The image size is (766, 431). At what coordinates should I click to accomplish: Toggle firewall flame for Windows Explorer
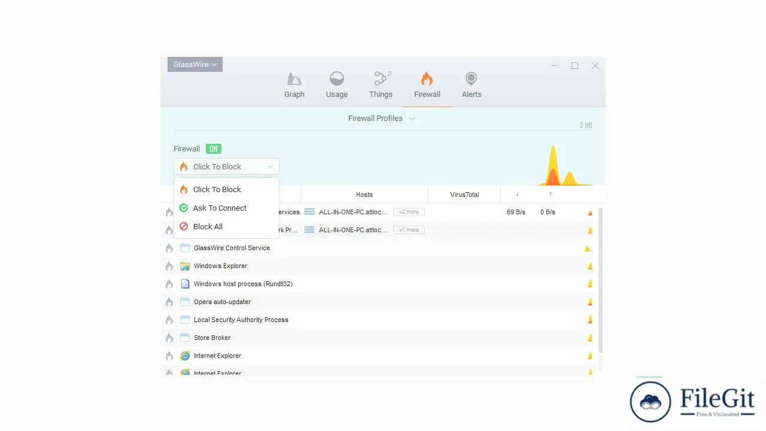[169, 266]
